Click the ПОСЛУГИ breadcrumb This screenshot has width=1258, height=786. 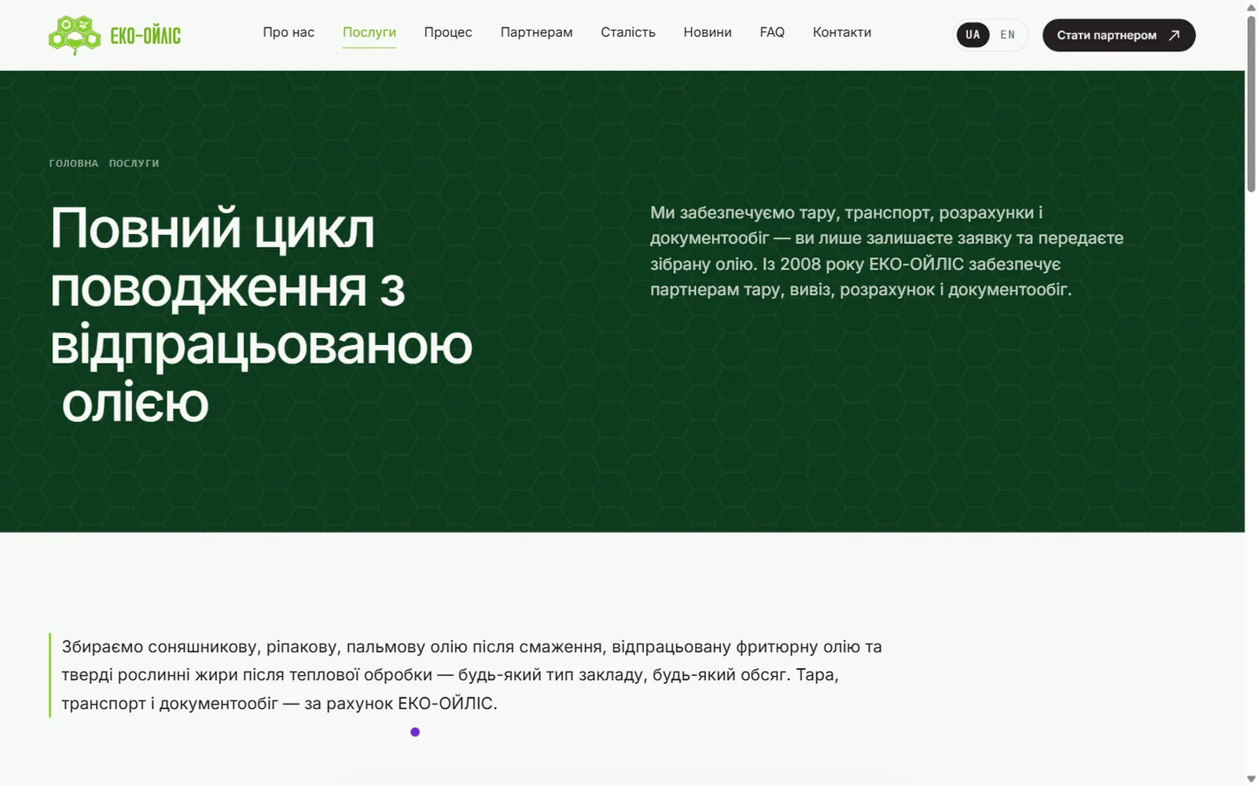coord(134,163)
